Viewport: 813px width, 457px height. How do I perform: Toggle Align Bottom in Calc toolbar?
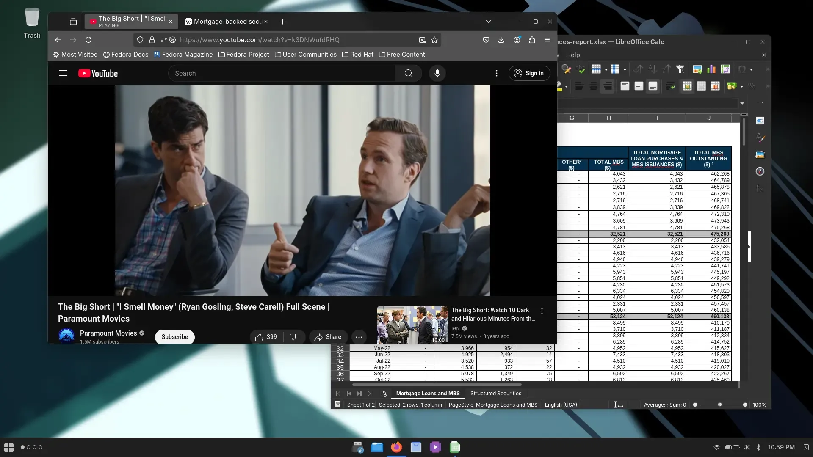(653, 86)
